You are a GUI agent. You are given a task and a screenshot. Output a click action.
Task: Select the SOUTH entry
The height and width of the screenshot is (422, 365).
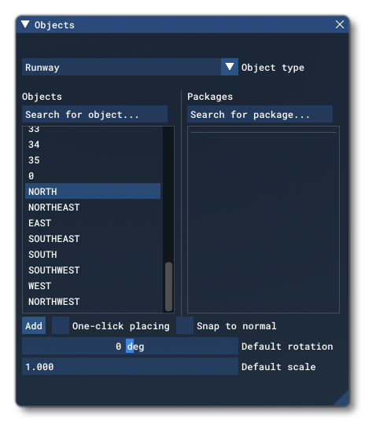pyautogui.click(x=93, y=255)
